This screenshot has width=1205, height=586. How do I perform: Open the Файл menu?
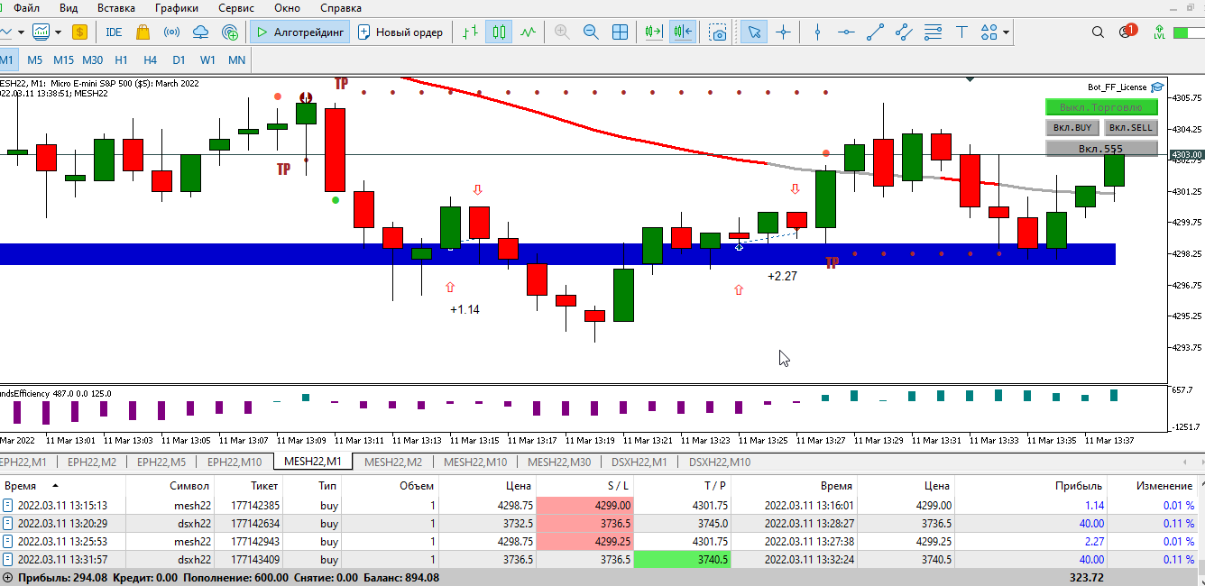click(x=26, y=7)
